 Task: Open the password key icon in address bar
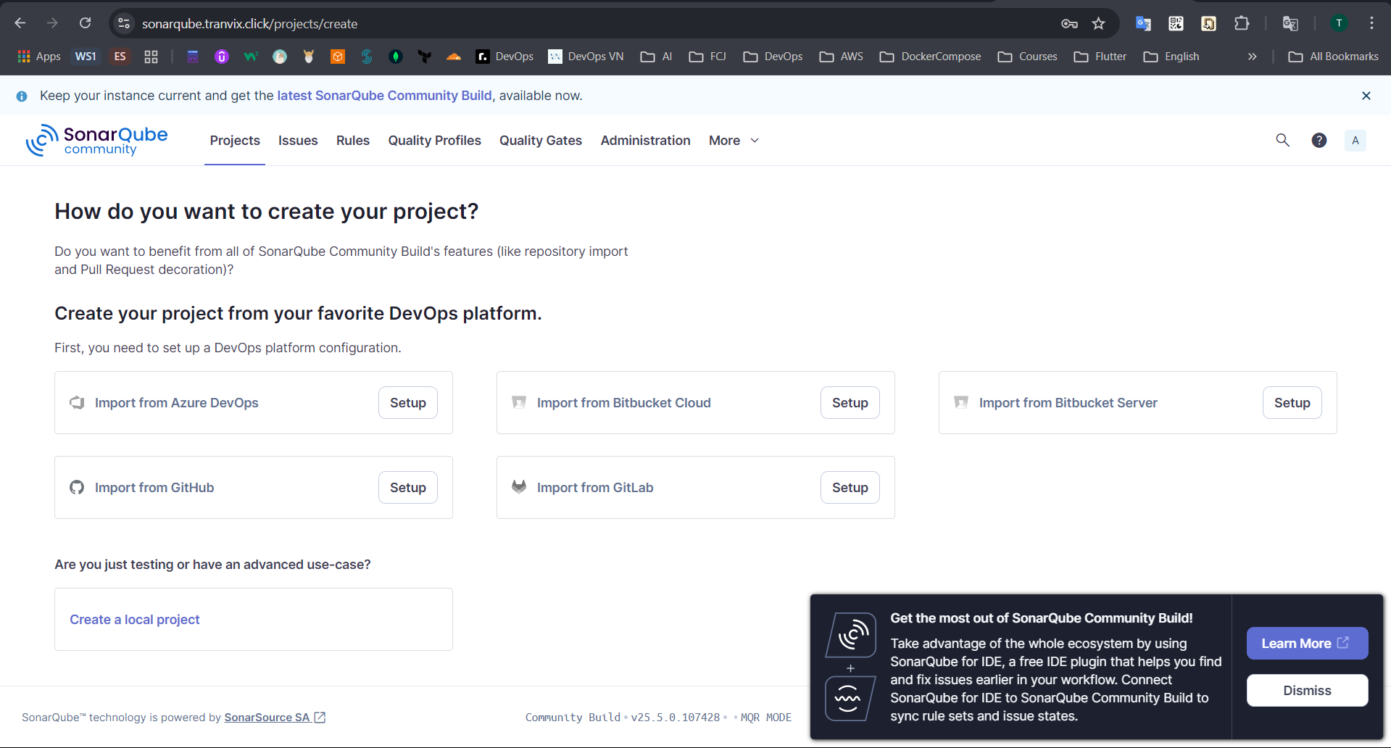tap(1069, 24)
